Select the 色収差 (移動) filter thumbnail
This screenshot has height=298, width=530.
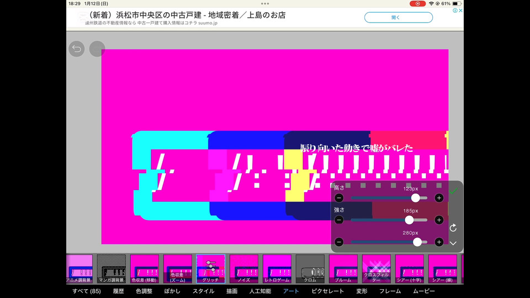point(145,269)
